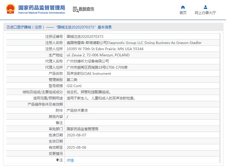Click the 型号规格 row label
Screen dimensions: 226x166
(56, 86)
